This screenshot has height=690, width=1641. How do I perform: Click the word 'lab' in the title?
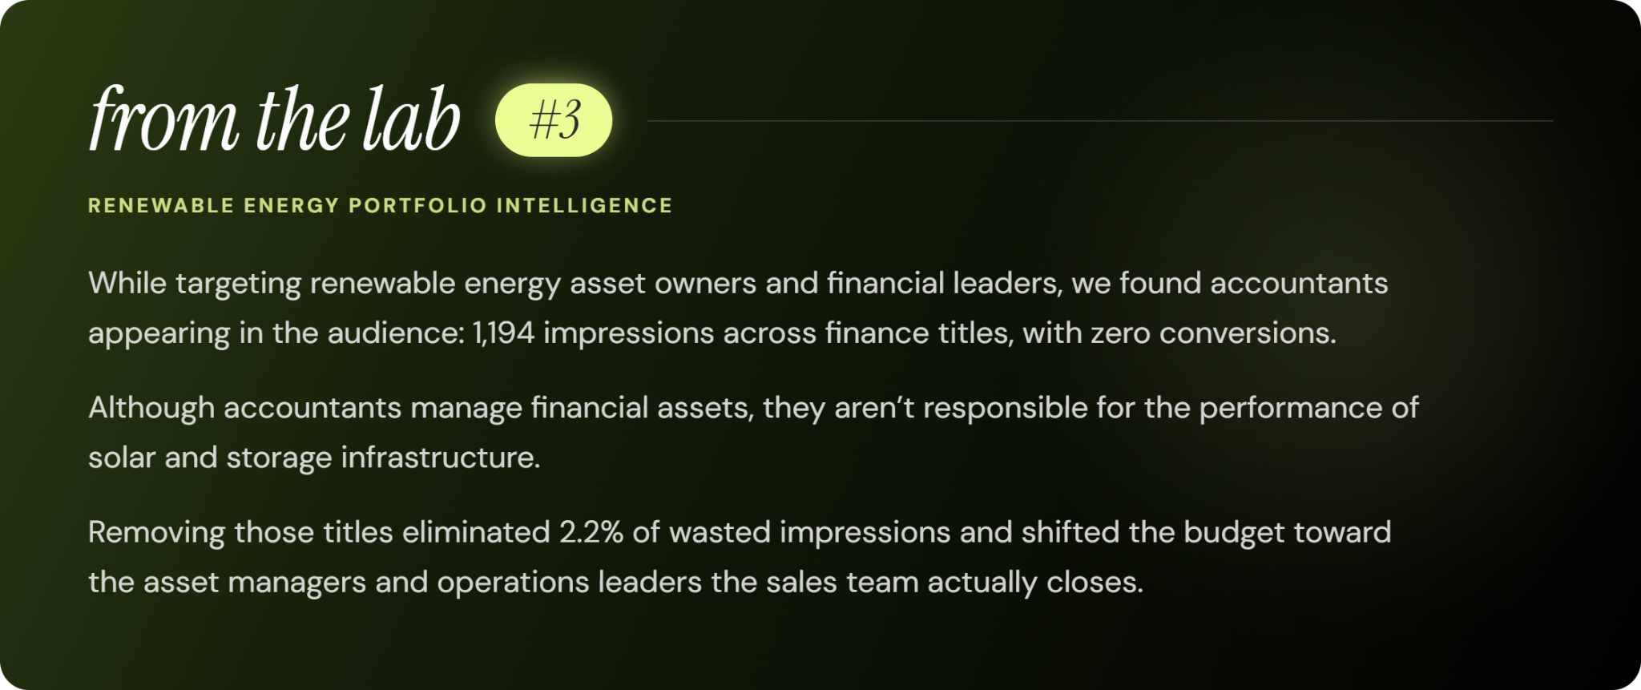[x=410, y=119]
